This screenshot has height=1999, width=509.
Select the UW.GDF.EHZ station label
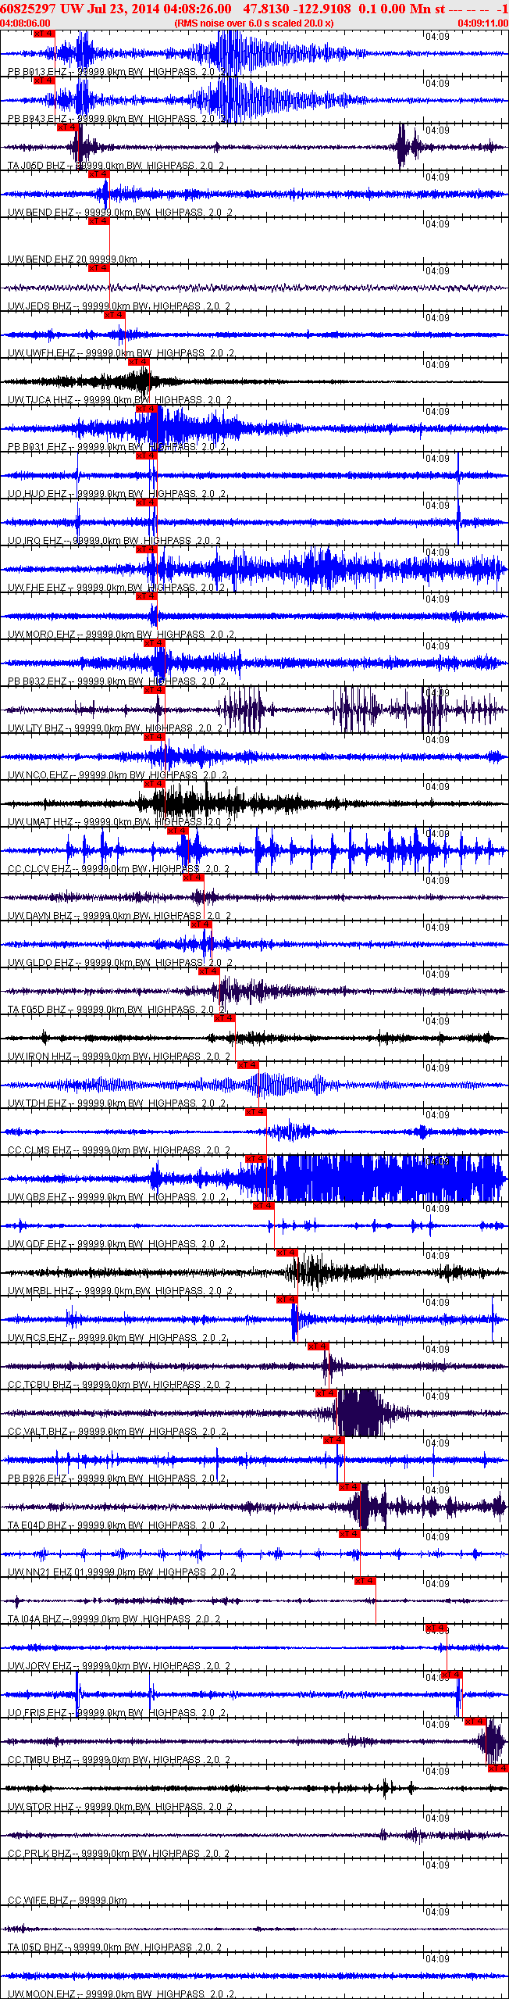pyautogui.click(x=118, y=1244)
